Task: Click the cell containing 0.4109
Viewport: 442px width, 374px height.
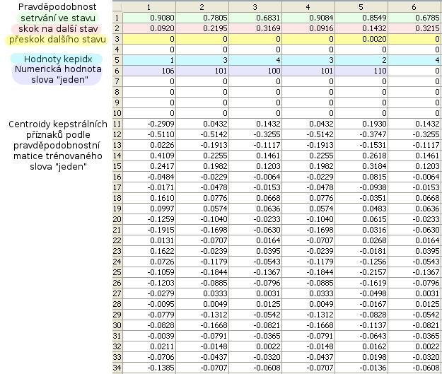Action: click(149, 156)
